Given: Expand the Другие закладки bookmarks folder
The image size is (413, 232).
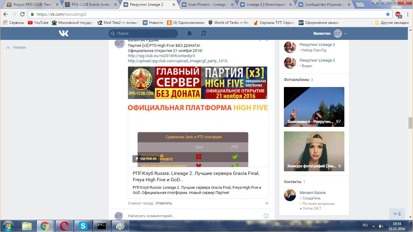Looking at the screenshot, I should pos(392,23).
